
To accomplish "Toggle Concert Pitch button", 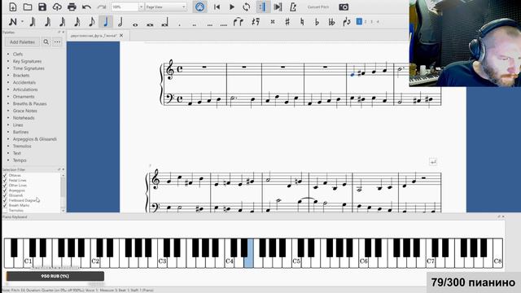I will [318, 7].
